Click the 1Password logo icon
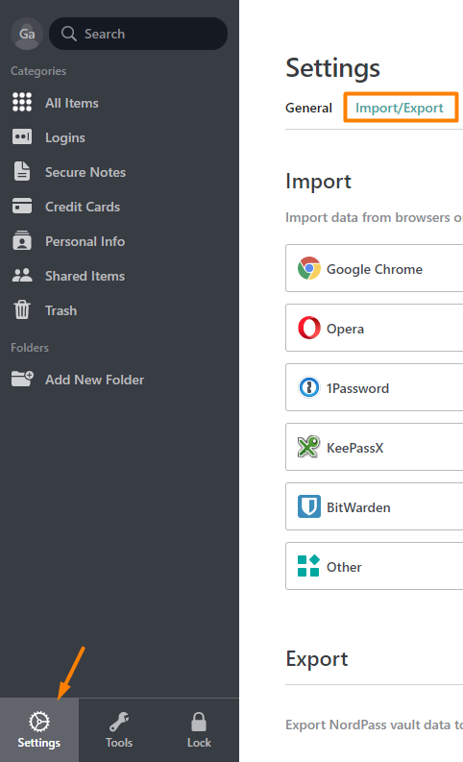 309,387
